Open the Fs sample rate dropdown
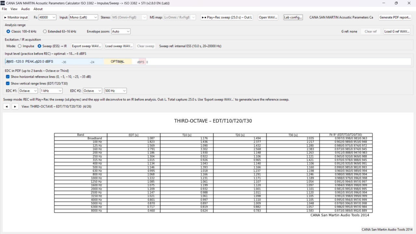Screen dimensions: 416x234 pyautogui.click(x=47, y=17)
